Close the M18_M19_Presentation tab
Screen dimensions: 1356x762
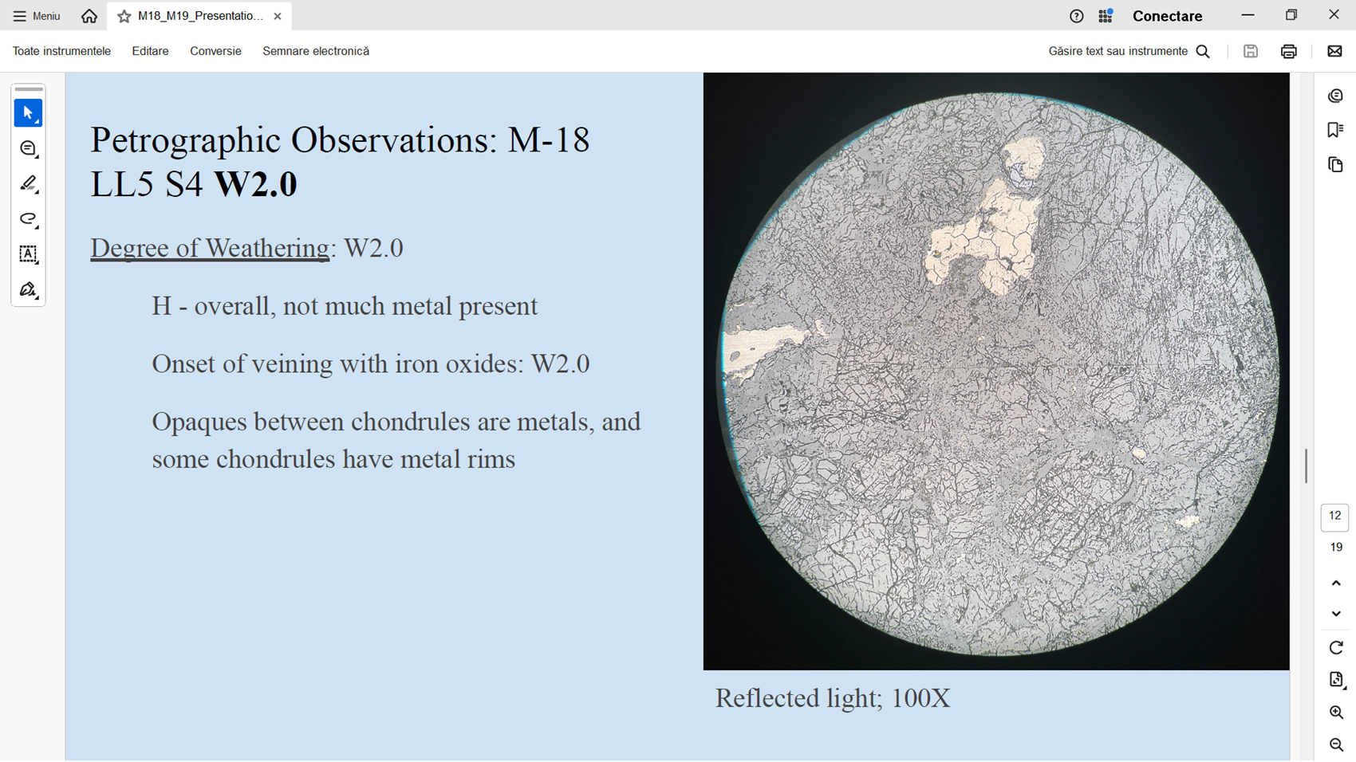click(x=278, y=16)
